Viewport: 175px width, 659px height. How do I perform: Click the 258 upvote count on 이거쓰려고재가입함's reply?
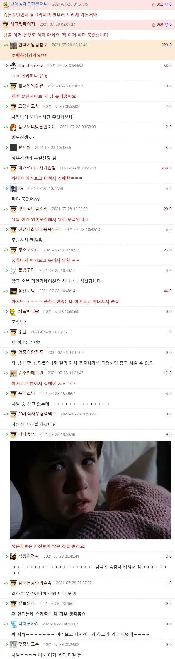(x=165, y=168)
